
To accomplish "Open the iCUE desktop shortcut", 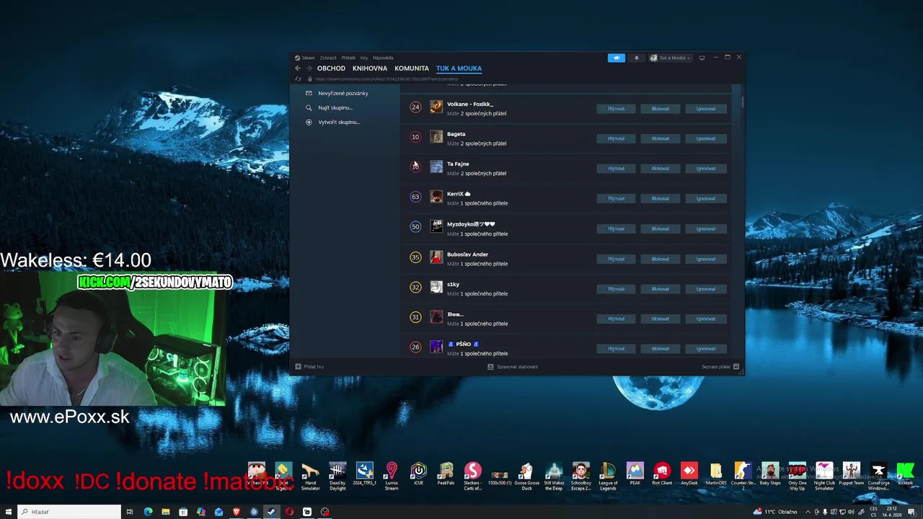I will click(418, 475).
